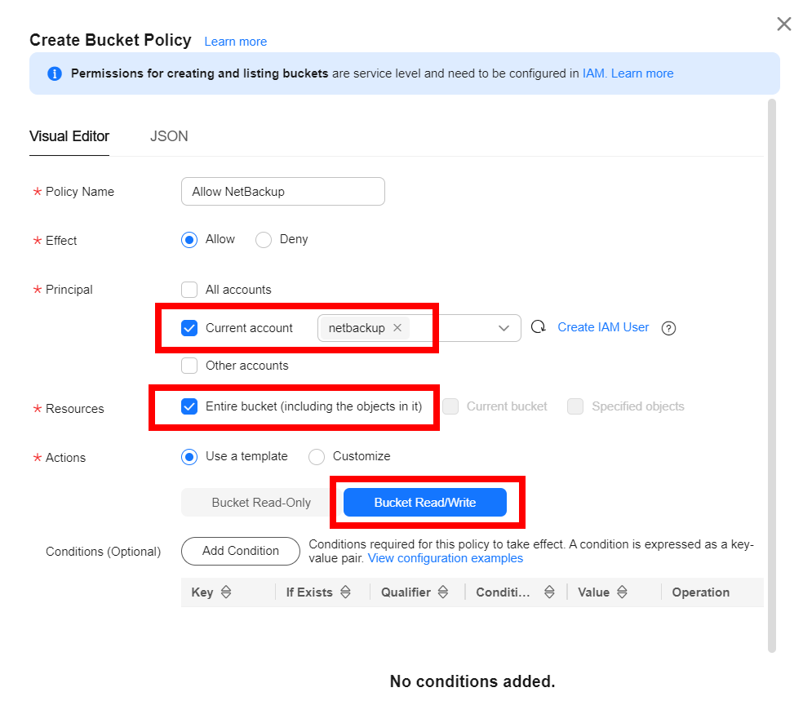This screenshot has width=803, height=701.
Task: Sort table by Key column
Action: (226, 592)
